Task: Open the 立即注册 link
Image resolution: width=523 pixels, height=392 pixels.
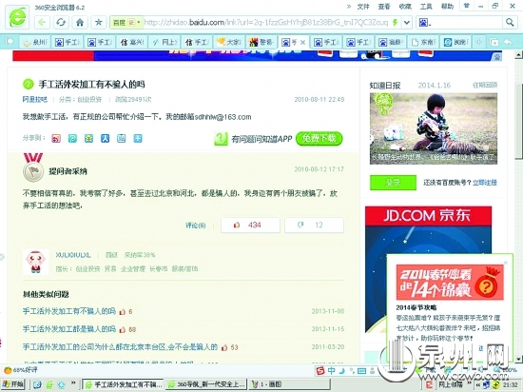Action: click(485, 183)
